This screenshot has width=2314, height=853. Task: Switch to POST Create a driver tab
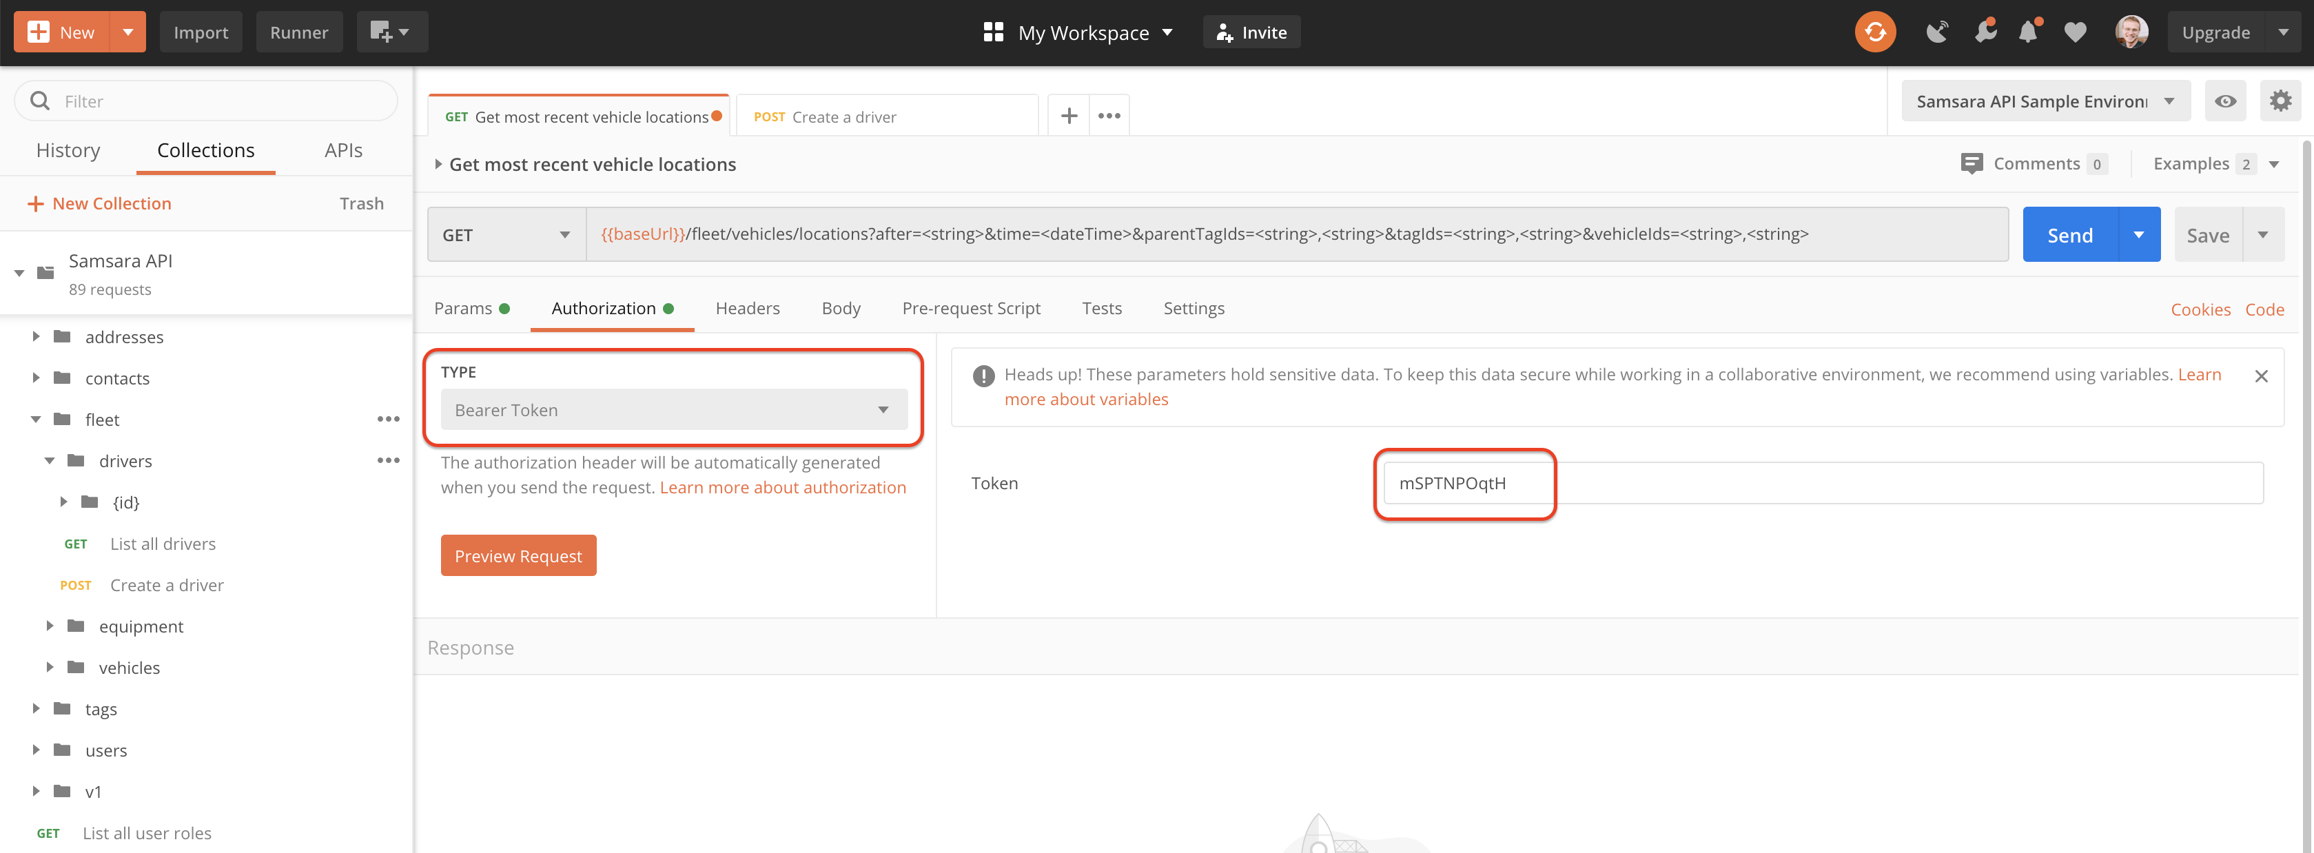tap(885, 116)
